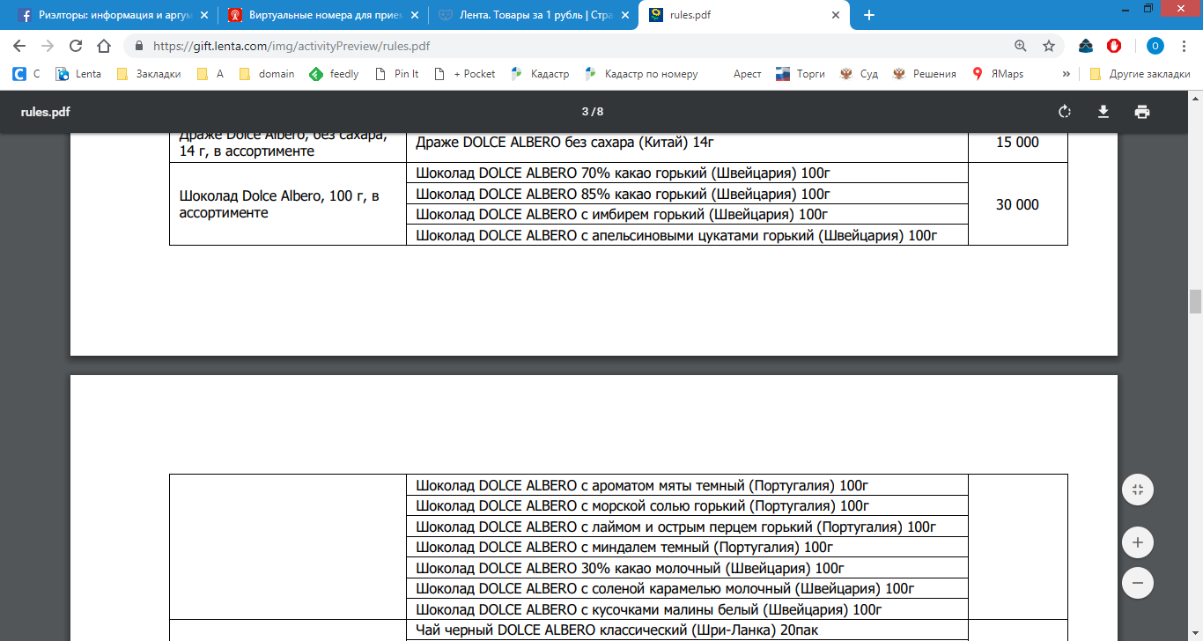Click the '85% какао горький' chocolate row
The height and width of the screenshot is (641, 1203).
point(687,194)
